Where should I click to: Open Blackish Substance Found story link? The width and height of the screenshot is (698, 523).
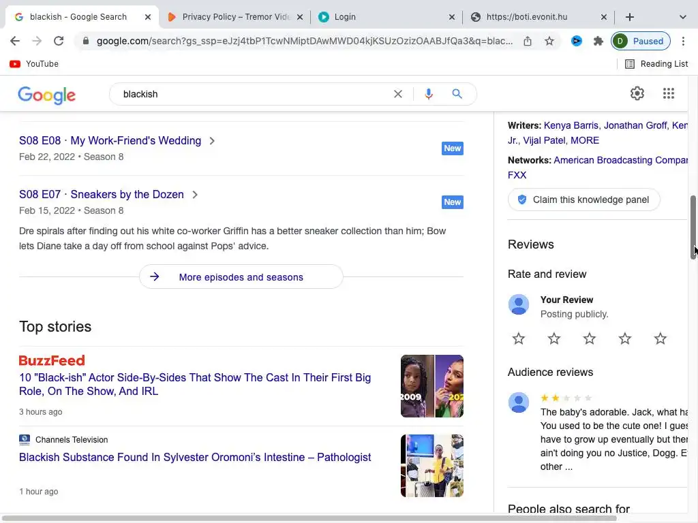(195, 457)
